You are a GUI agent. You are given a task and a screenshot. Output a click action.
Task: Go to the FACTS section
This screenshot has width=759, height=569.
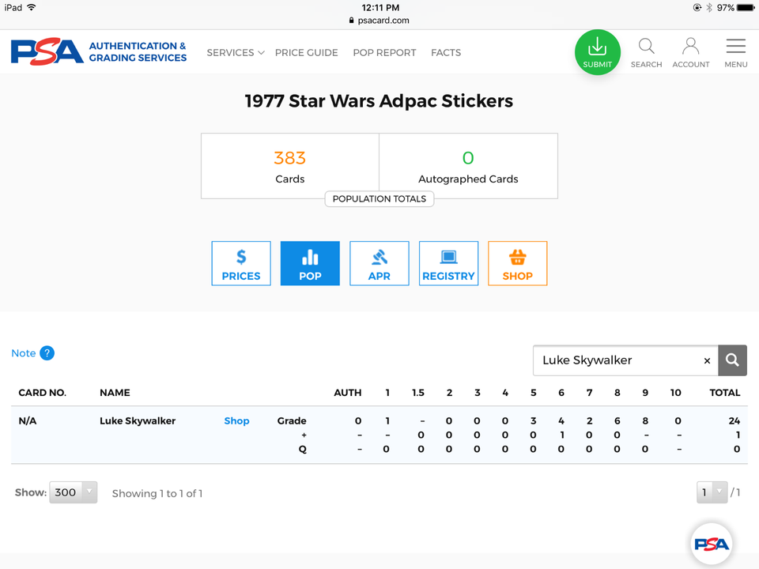[x=446, y=52]
